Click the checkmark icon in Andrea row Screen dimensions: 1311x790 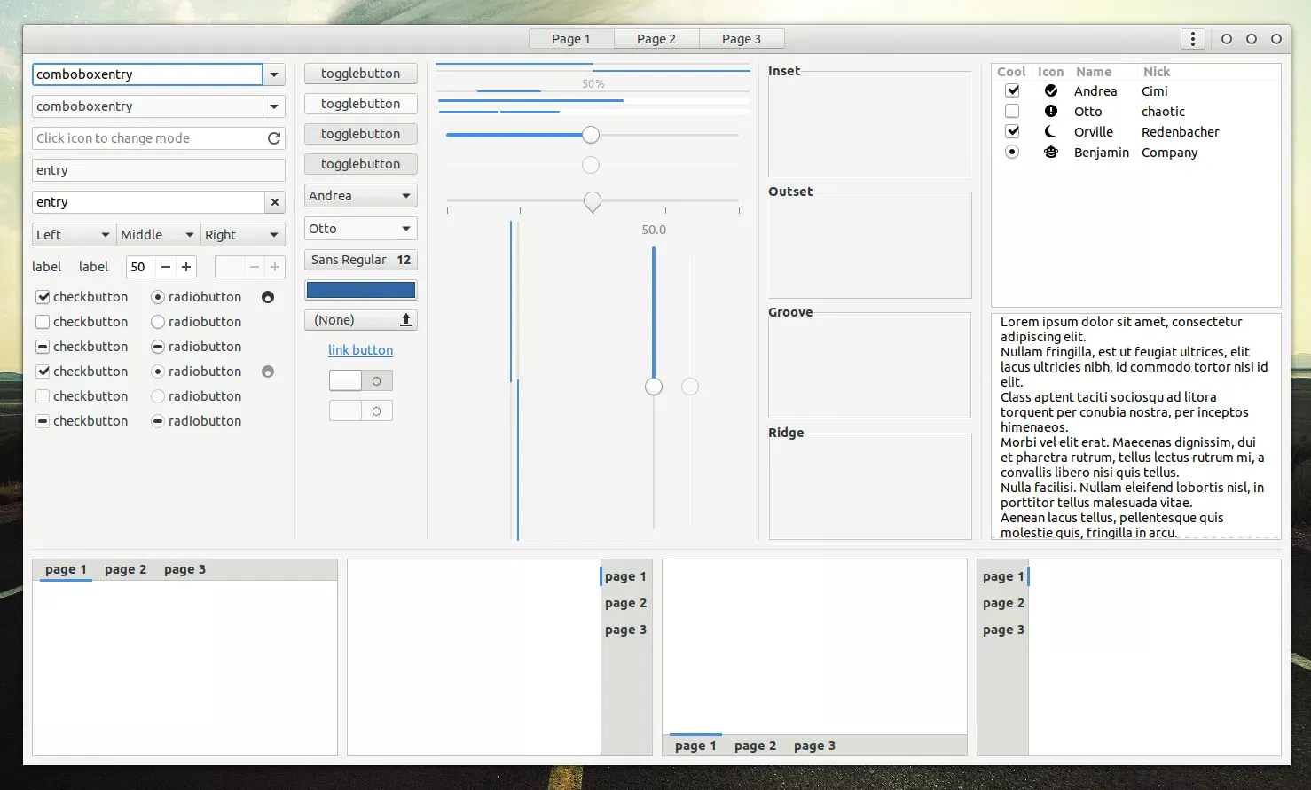[1050, 91]
